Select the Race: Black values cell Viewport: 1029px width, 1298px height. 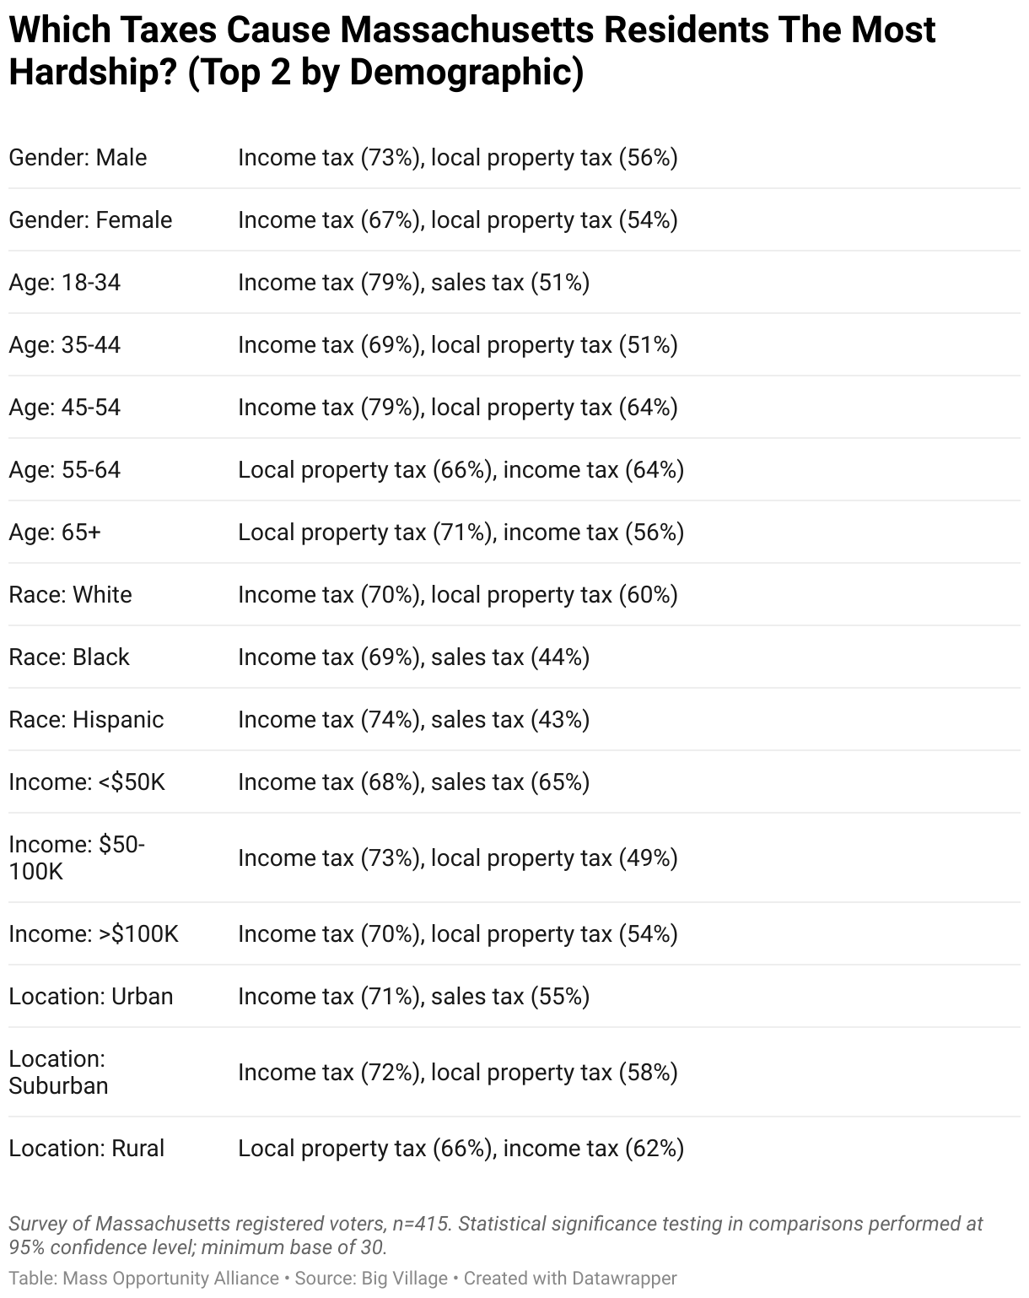pos(414,657)
